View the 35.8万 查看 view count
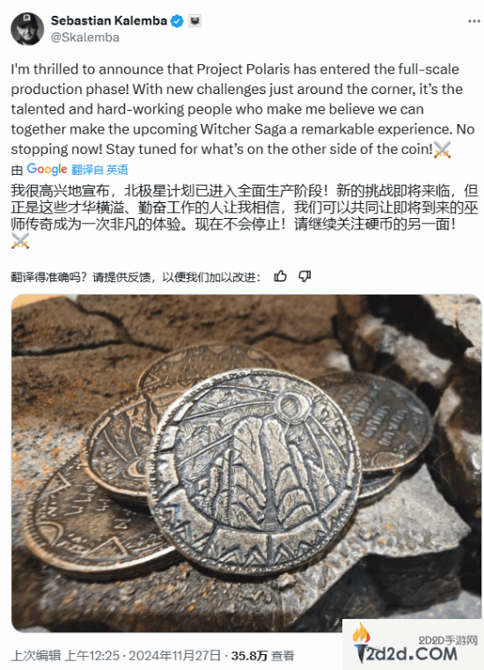Screen dimensions: 484x670 263,655
